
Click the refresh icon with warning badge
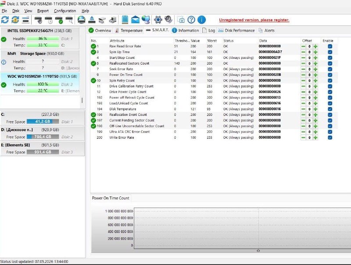[15, 20]
